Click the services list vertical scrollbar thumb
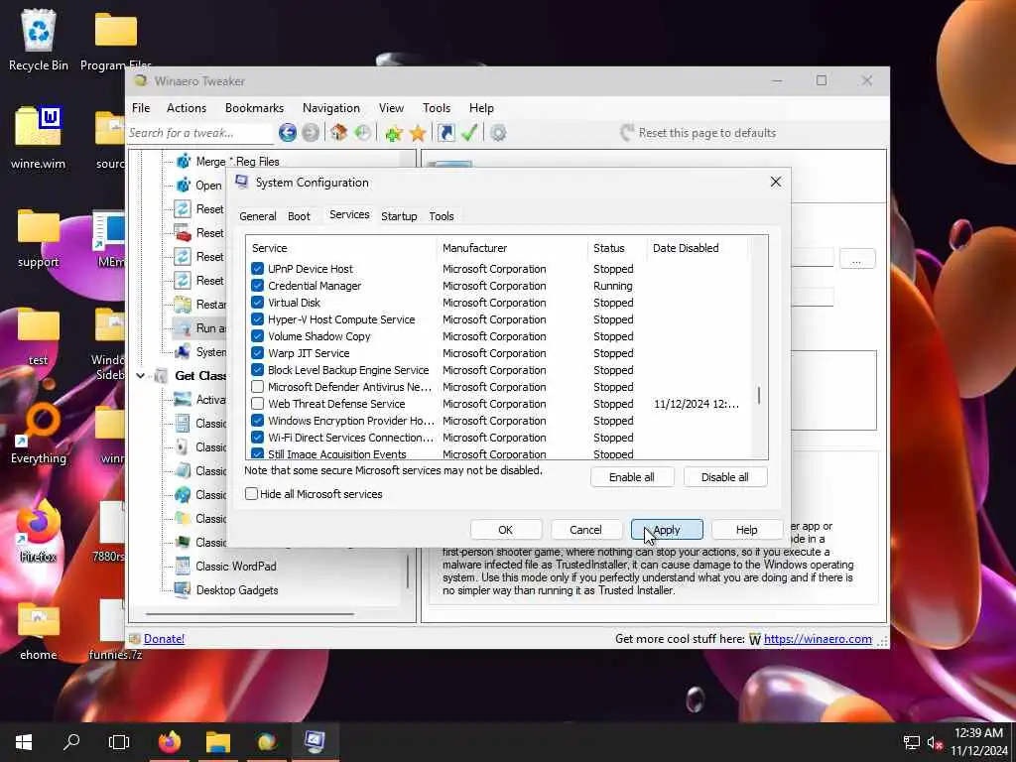This screenshot has width=1016, height=762. point(759,395)
